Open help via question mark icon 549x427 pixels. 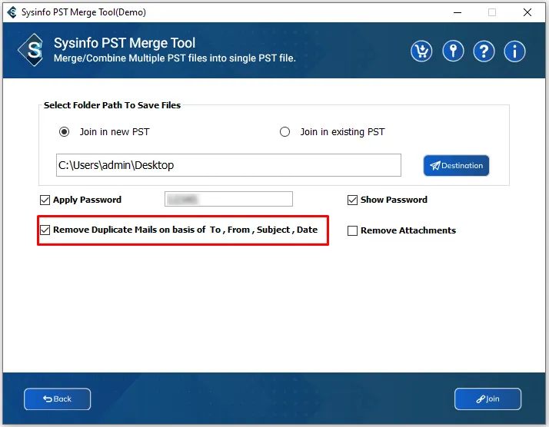click(484, 51)
